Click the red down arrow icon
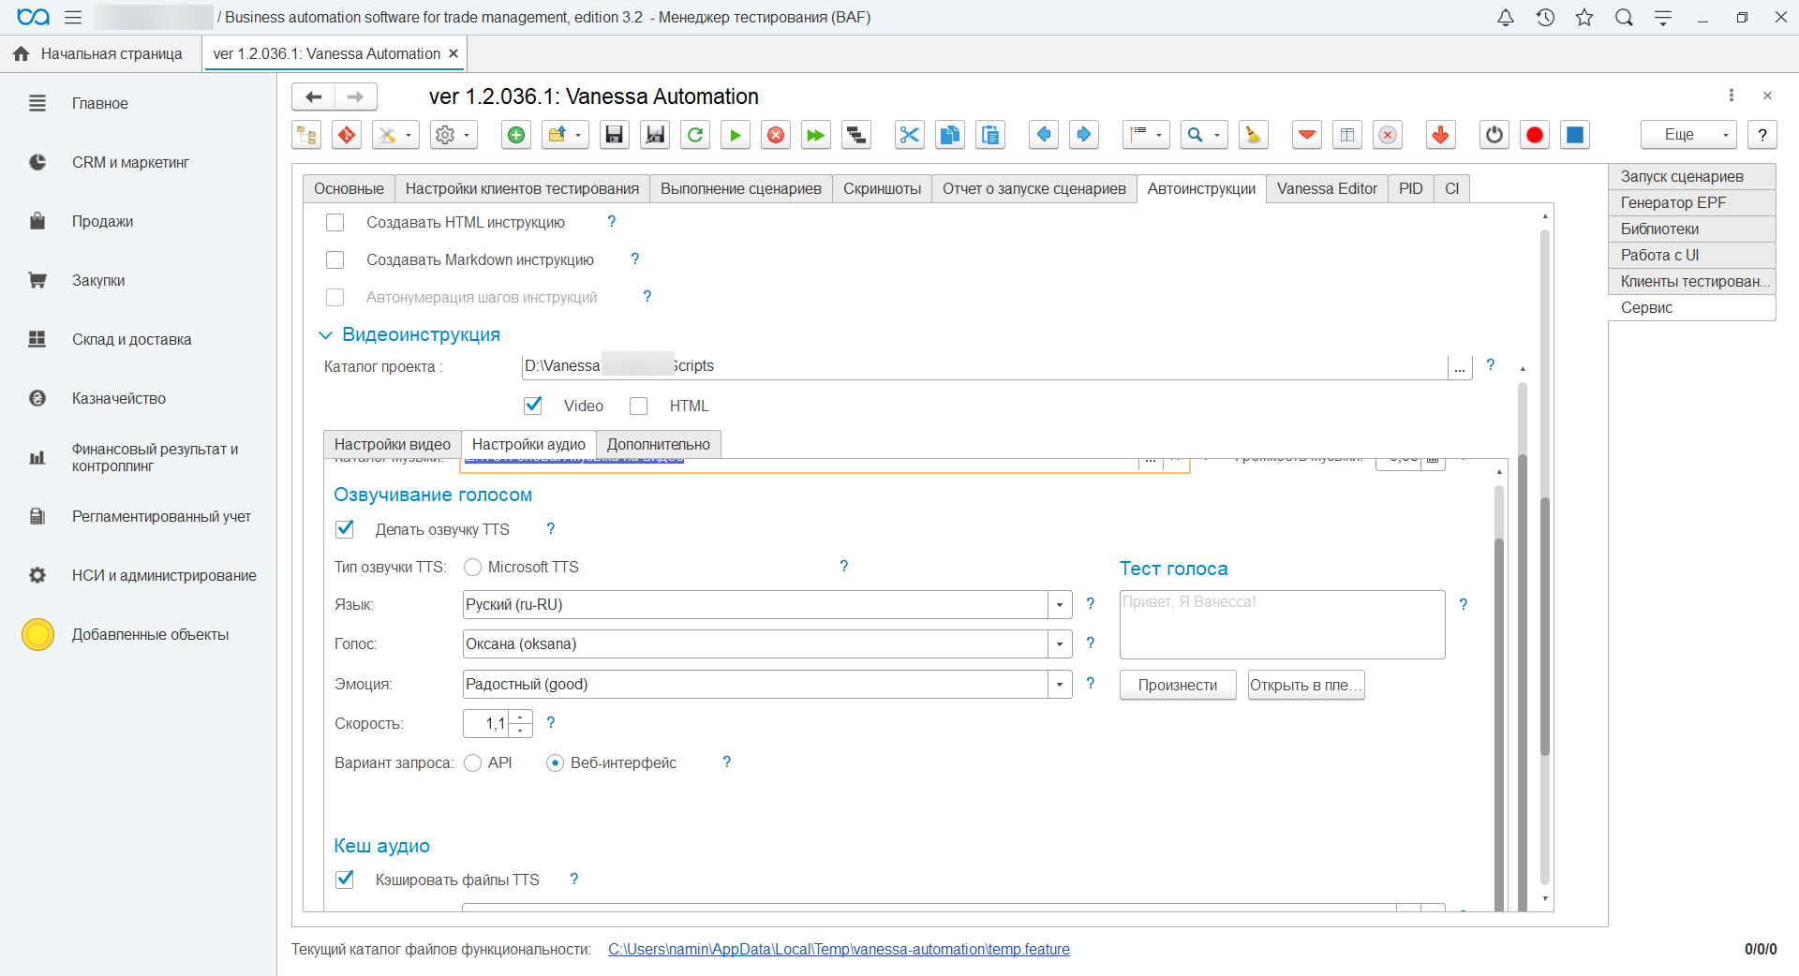The height and width of the screenshot is (976, 1799). pos(1441,135)
